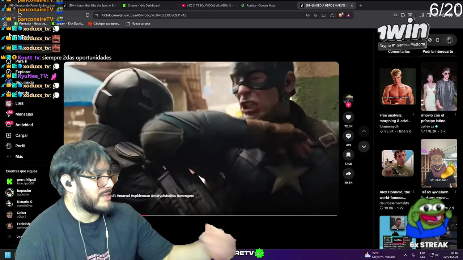The height and width of the screenshot is (260, 463).
Task: Switch to Humor that Hits the Spot tab
Action: pos(92,5)
